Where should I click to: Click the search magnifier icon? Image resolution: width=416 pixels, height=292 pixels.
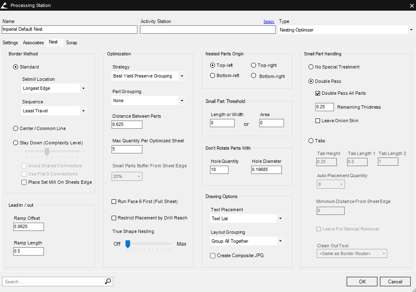pos(108,281)
